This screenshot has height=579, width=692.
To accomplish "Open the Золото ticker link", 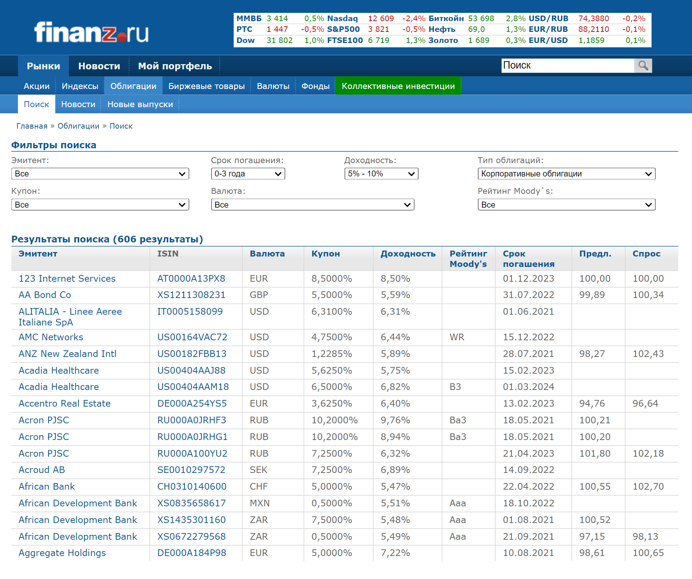I will coord(443,40).
